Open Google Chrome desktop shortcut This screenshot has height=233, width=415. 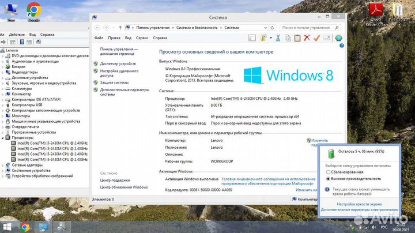34,12
